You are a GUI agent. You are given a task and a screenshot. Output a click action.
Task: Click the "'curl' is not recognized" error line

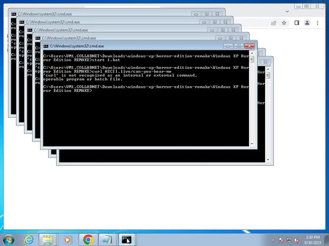120,75
